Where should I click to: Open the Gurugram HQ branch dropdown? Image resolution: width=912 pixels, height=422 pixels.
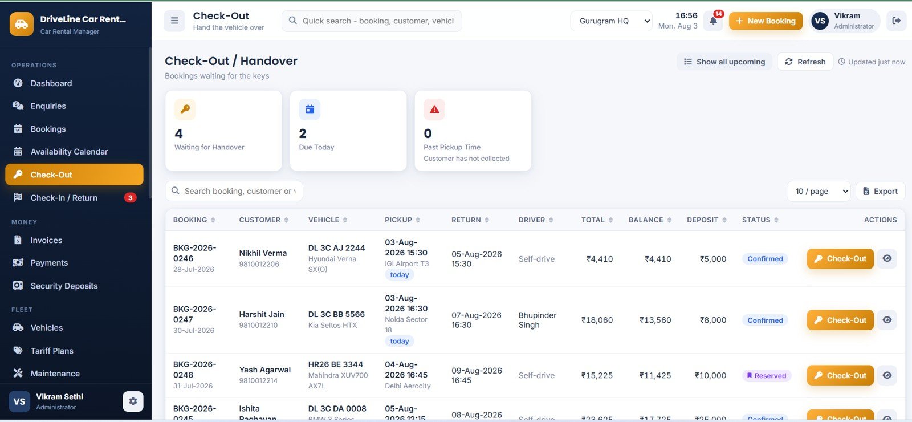[x=611, y=21]
